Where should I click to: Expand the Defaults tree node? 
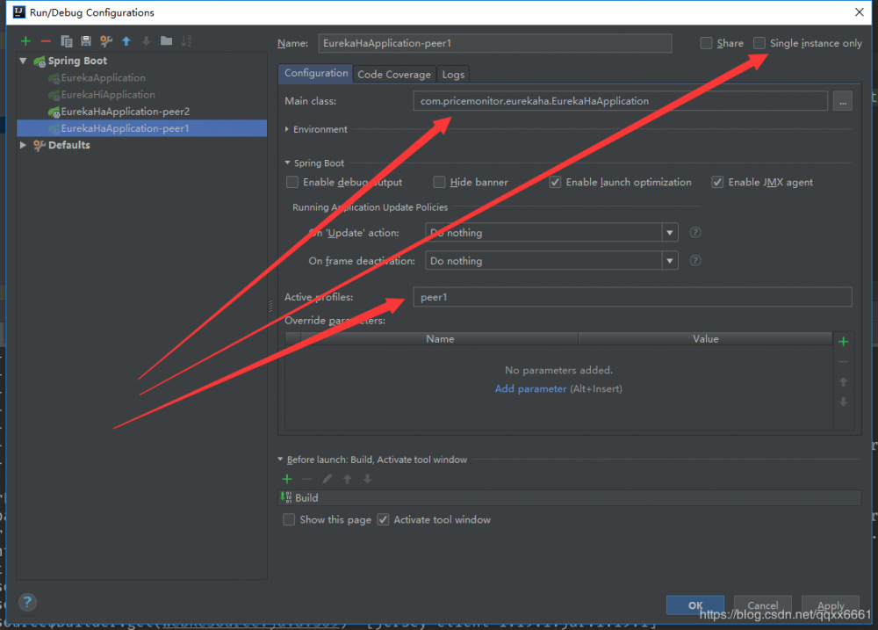coord(23,145)
